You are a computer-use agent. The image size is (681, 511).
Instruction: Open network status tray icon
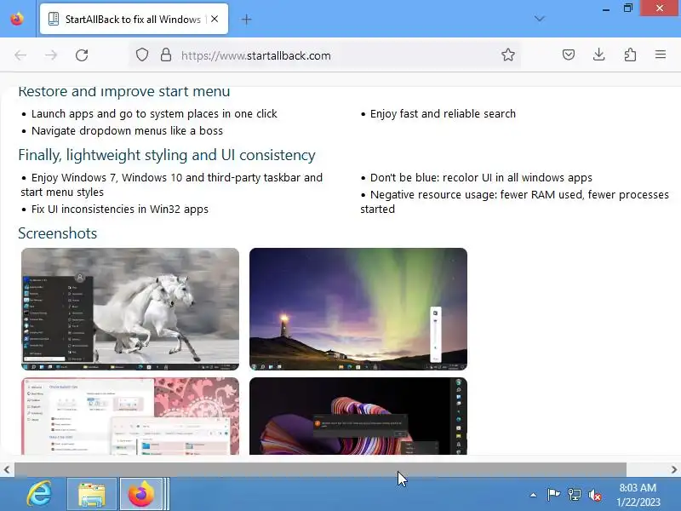pyautogui.click(x=574, y=495)
